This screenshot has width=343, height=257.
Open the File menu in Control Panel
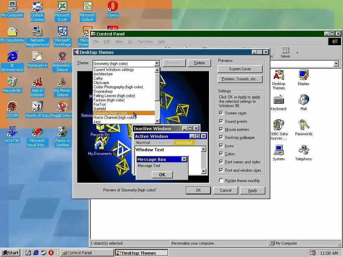click(96, 41)
